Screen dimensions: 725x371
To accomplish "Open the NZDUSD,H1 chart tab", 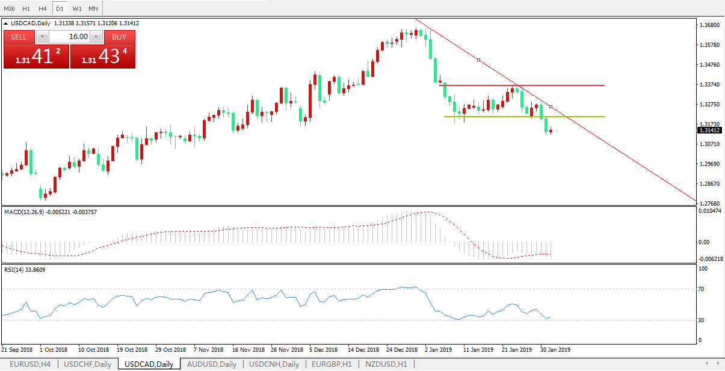I will [x=386, y=364].
